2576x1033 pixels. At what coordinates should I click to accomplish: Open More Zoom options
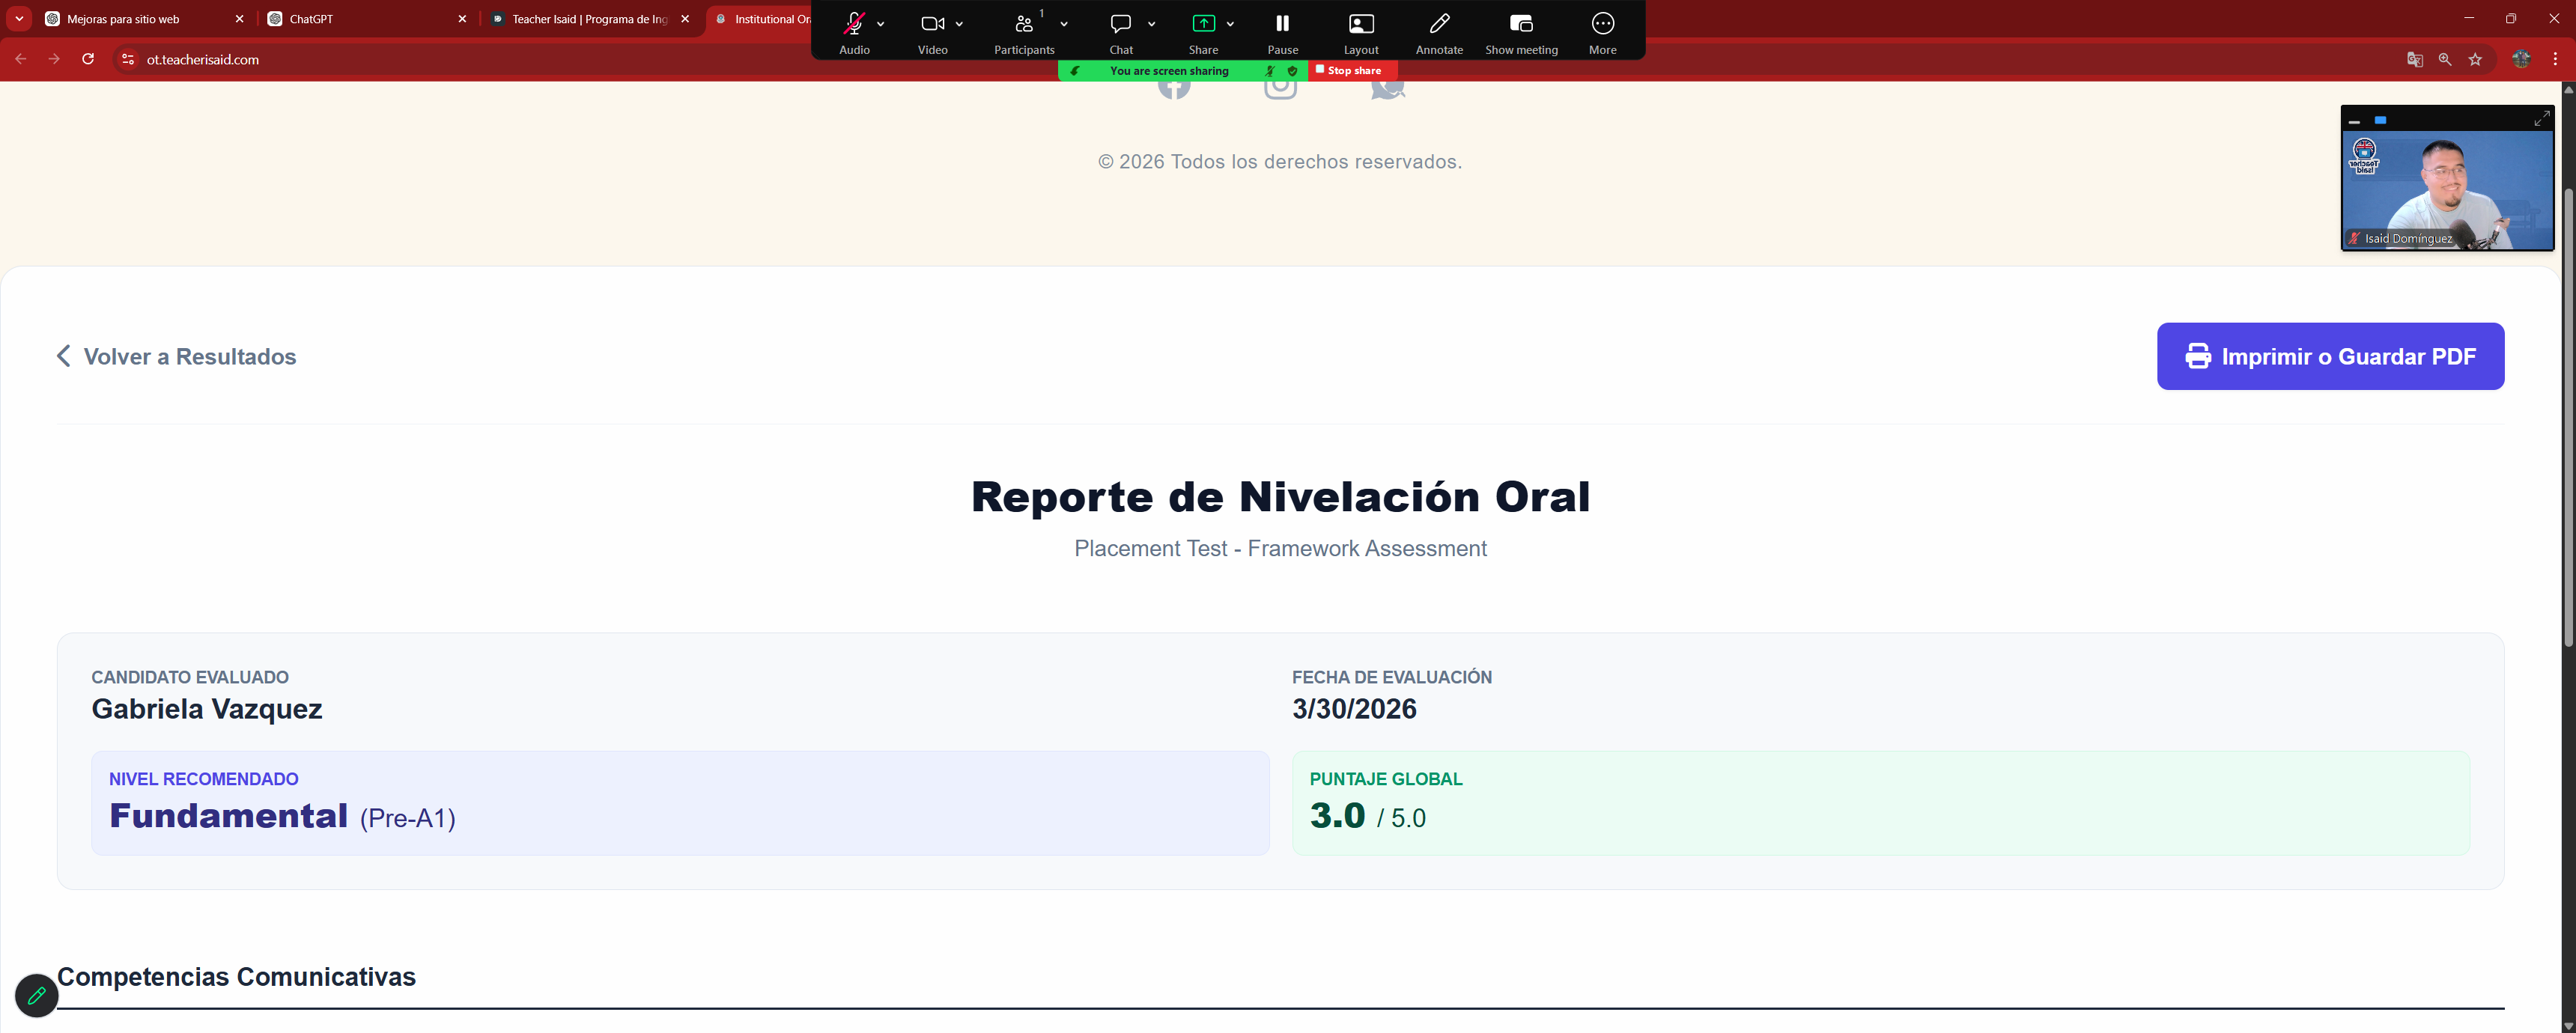pos(1602,28)
